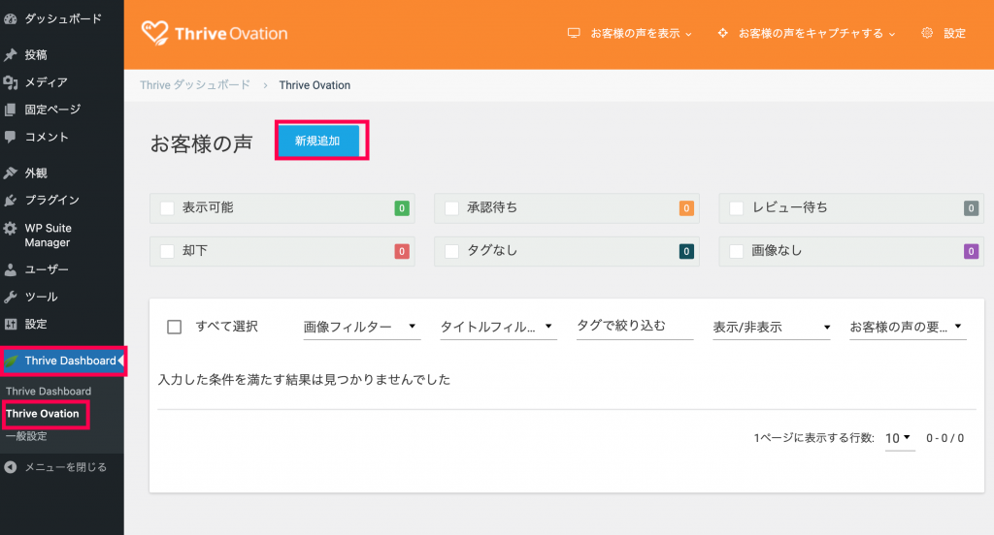This screenshot has height=535, width=994.
Task: Click the dashboard gauge icon in sidebar
Action: click(x=10, y=19)
